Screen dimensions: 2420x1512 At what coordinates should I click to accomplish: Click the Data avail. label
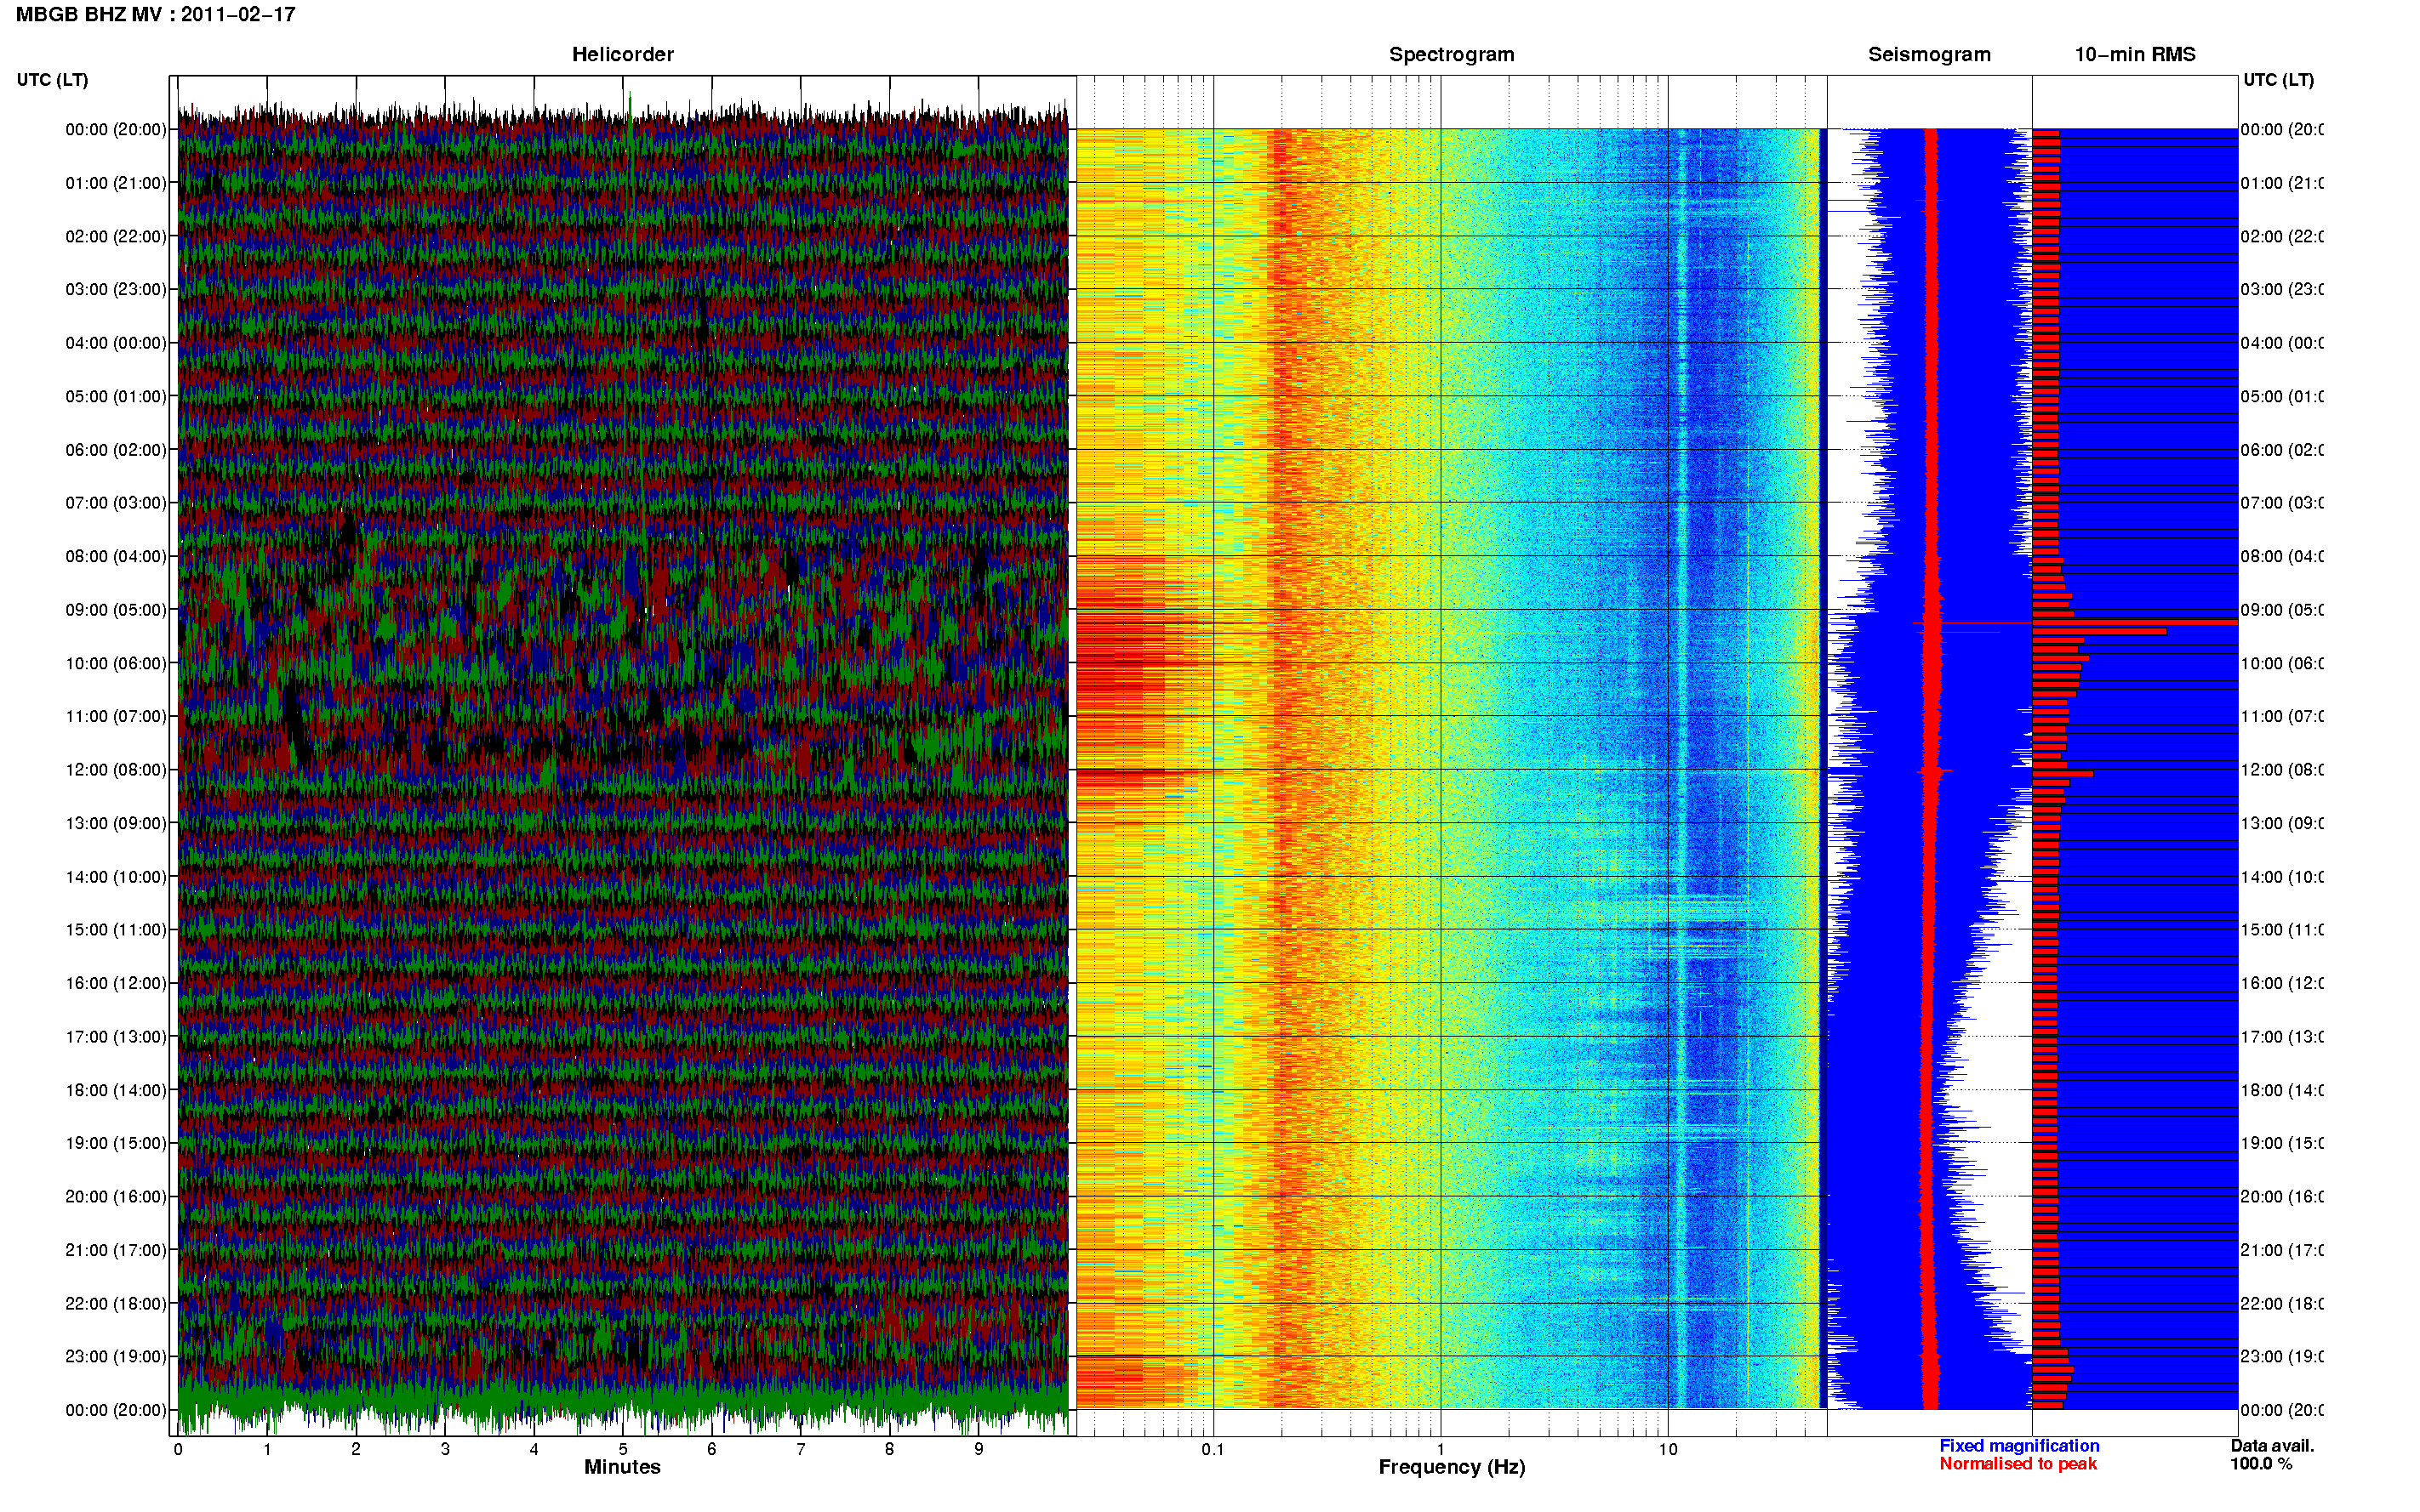pos(2272,1446)
